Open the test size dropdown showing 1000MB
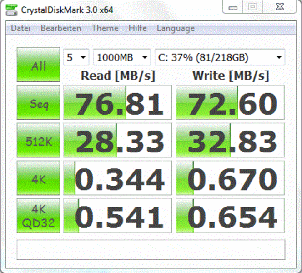The width and height of the screenshot is (302, 273). point(122,57)
